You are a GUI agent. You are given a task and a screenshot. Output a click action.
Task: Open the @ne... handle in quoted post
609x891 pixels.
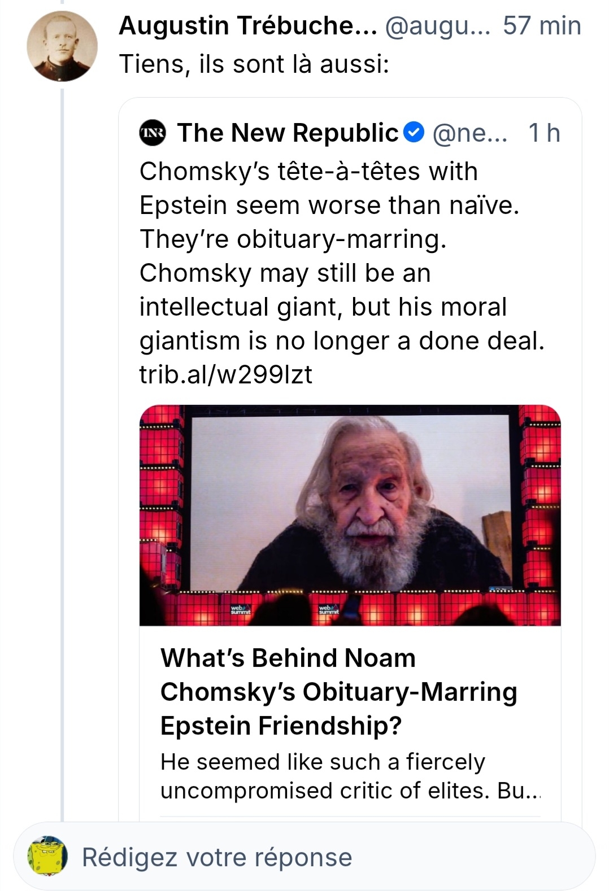click(x=470, y=133)
